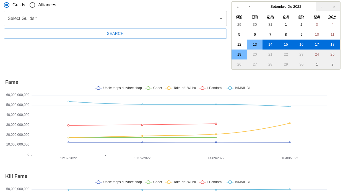Viewport: 343px width, 192px height.
Task: Toggle Cheer series in Fame legend
Action: pyautogui.click(x=154, y=88)
